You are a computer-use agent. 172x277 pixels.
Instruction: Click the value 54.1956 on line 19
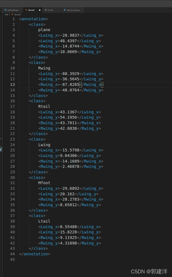(x=68, y=117)
